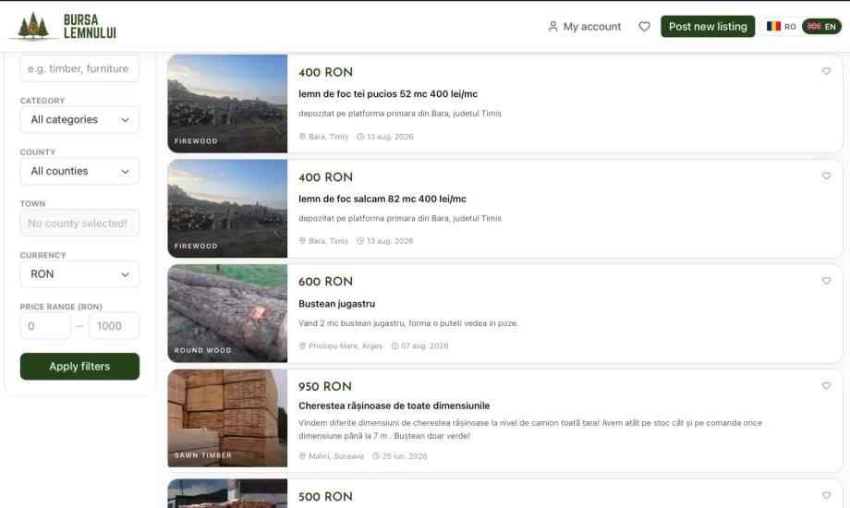Open the favorites heart icon in header
Screen dimensions: 850x508
point(644,27)
